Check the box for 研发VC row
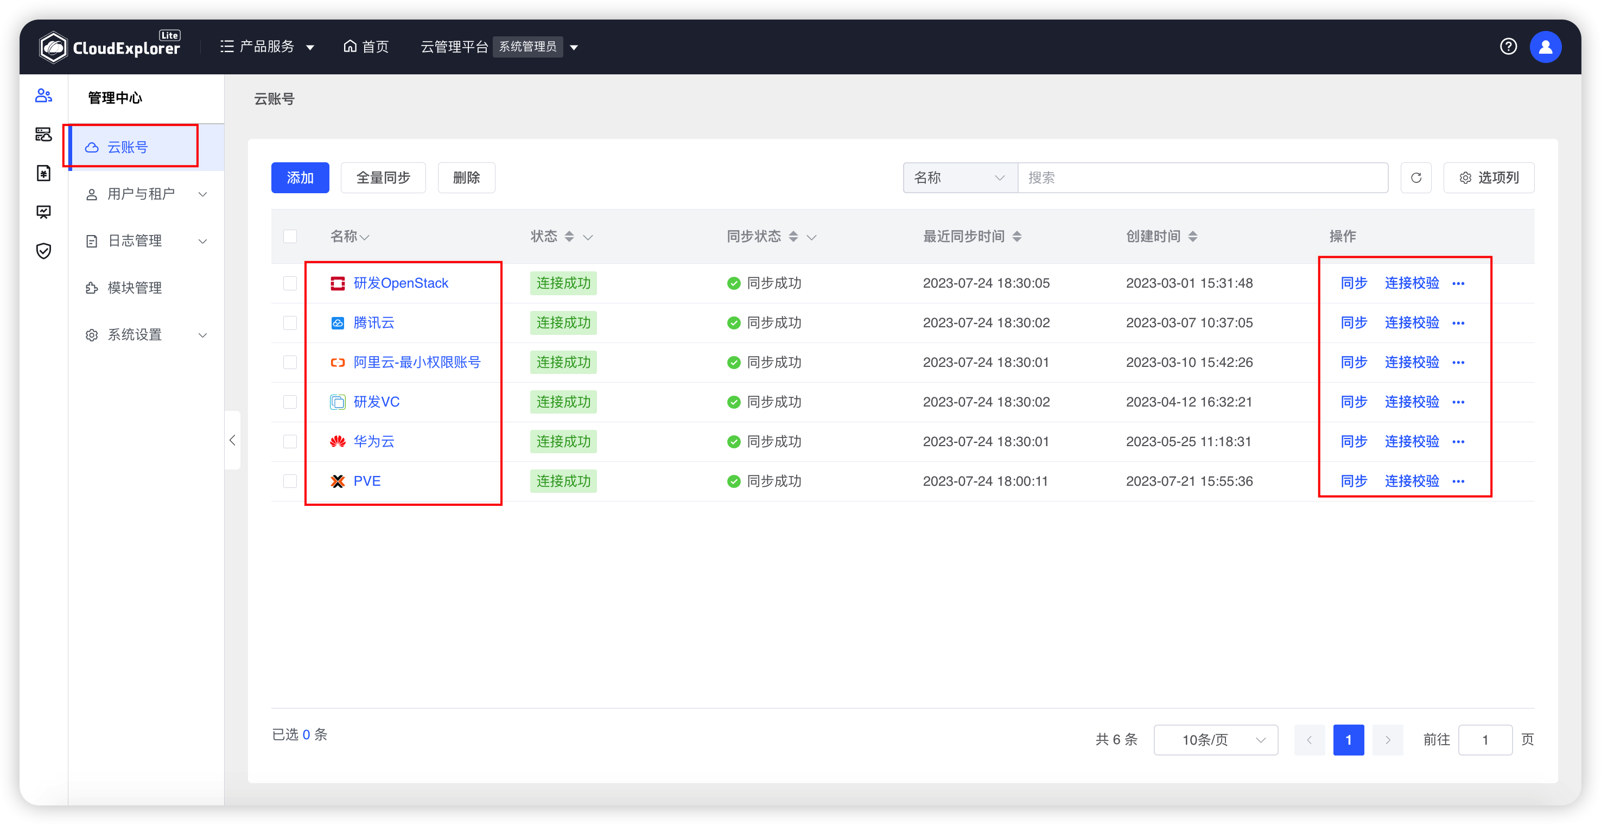 290,402
